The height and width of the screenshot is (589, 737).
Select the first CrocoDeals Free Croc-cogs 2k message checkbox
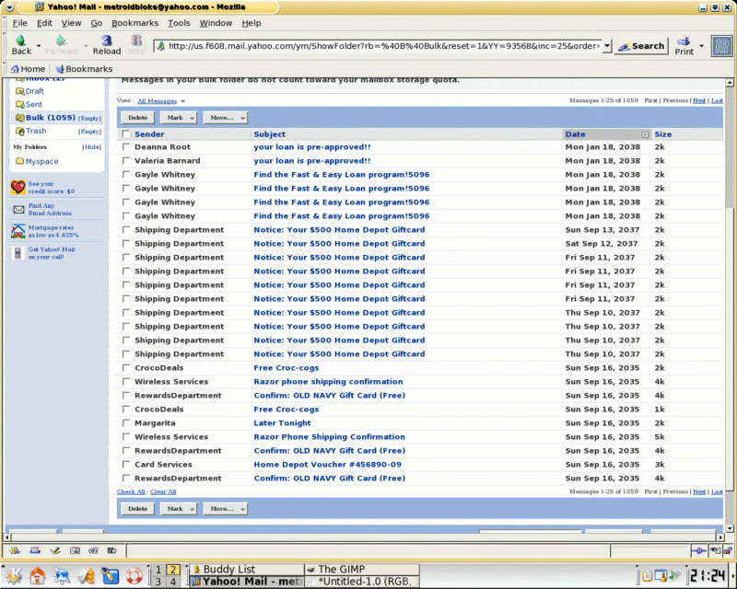coord(126,368)
